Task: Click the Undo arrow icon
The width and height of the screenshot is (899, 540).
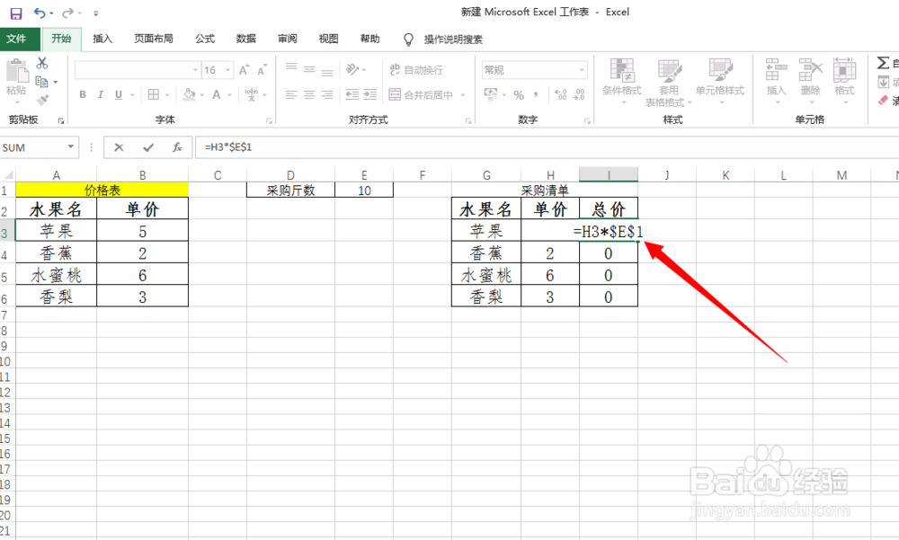Action: [x=40, y=13]
